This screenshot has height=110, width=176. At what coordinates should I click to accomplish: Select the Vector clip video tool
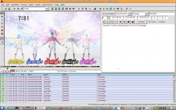pos(2,34)
